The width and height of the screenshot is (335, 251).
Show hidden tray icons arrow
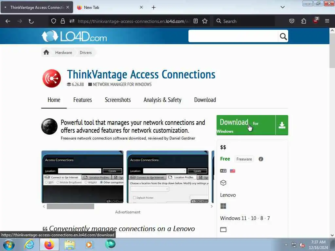pos(286,245)
